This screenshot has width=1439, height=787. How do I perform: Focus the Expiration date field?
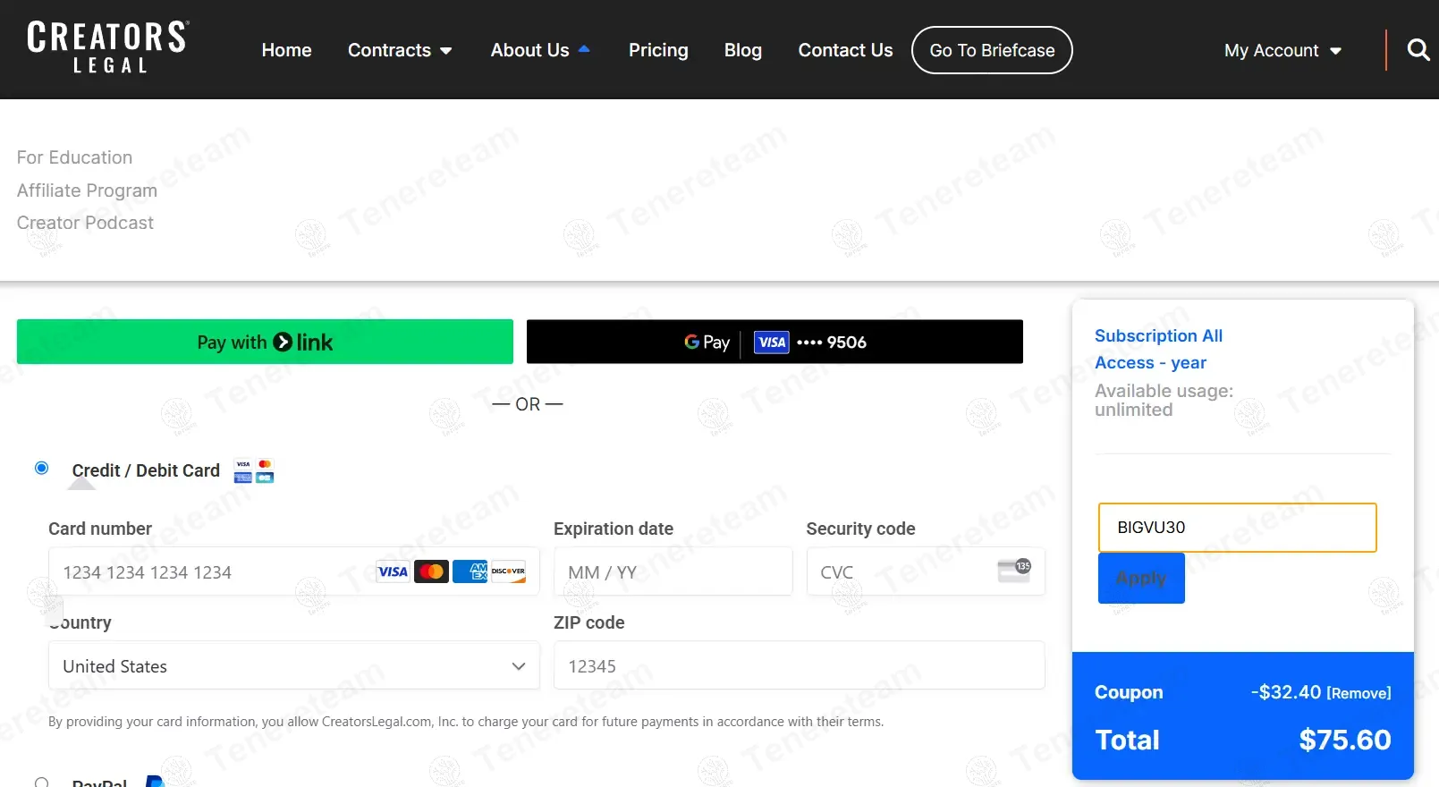click(x=673, y=571)
